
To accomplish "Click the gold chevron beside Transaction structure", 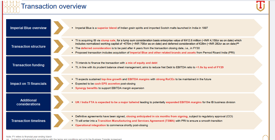I will [x=58, y=47].
